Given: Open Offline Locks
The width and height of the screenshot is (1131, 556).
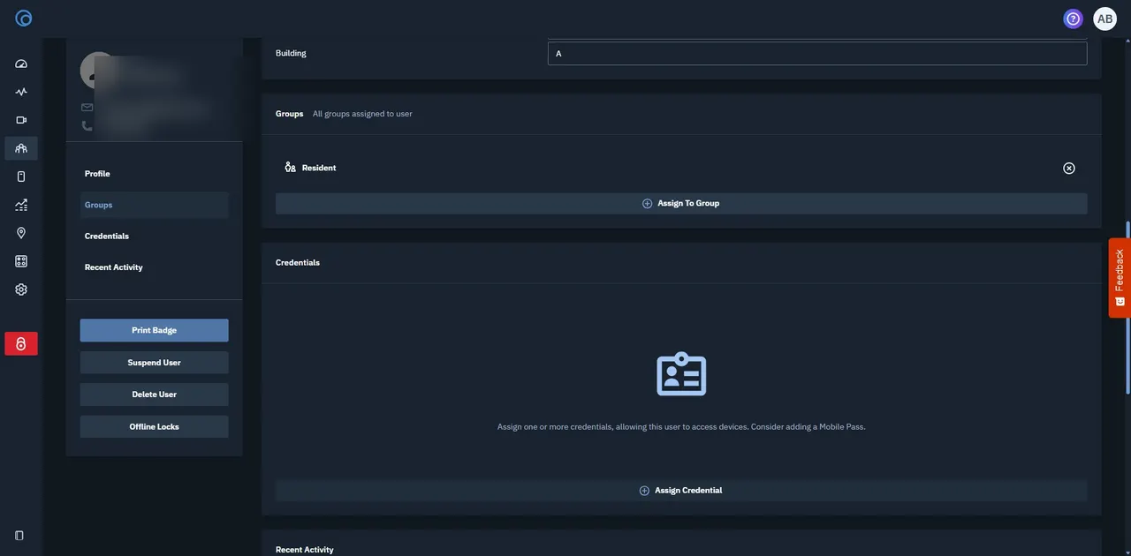Looking at the screenshot, I should click(x=155, y=427).
